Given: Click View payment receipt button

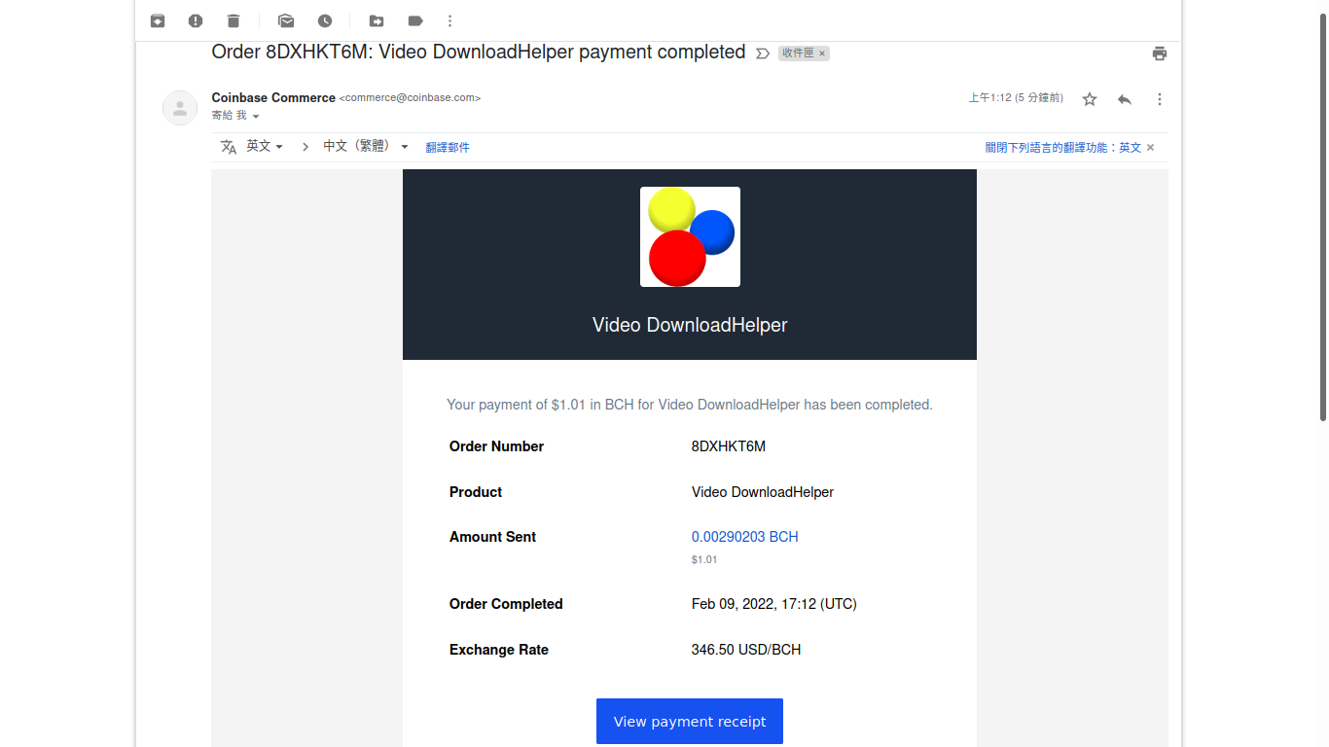Looking at the screenshot, I should (690, 722).
